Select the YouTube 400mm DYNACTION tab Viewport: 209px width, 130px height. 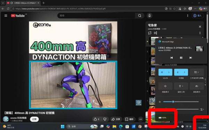point(23,3)
